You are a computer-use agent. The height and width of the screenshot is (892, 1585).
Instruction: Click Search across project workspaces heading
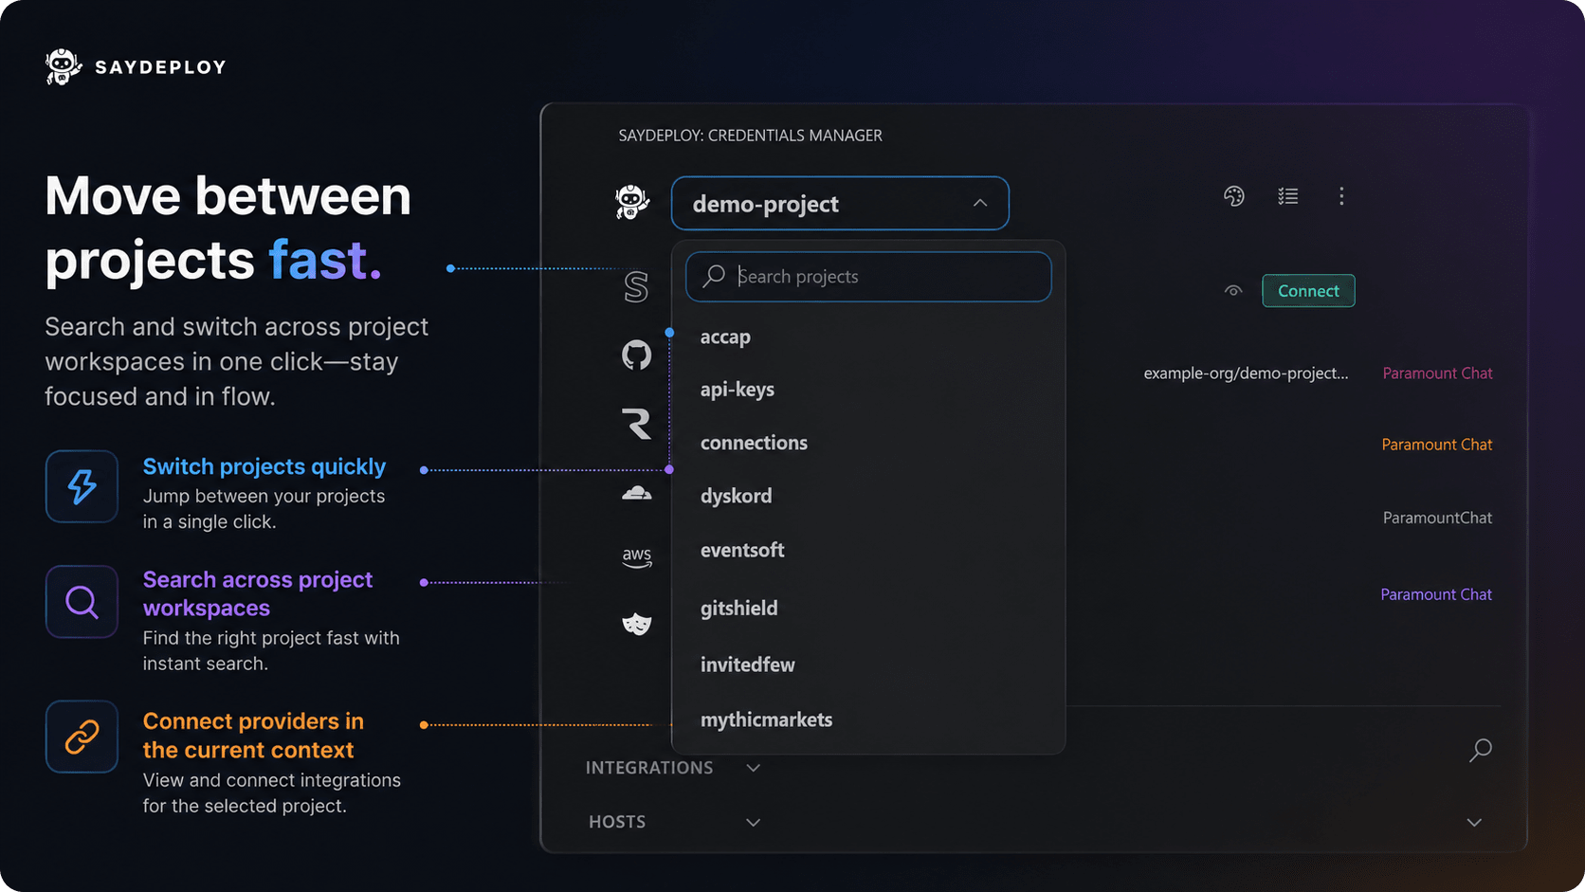click(258, 593)
